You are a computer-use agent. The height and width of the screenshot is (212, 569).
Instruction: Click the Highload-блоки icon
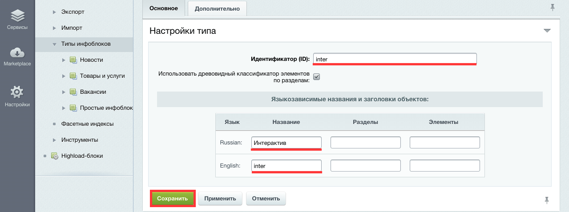[55, 156]
